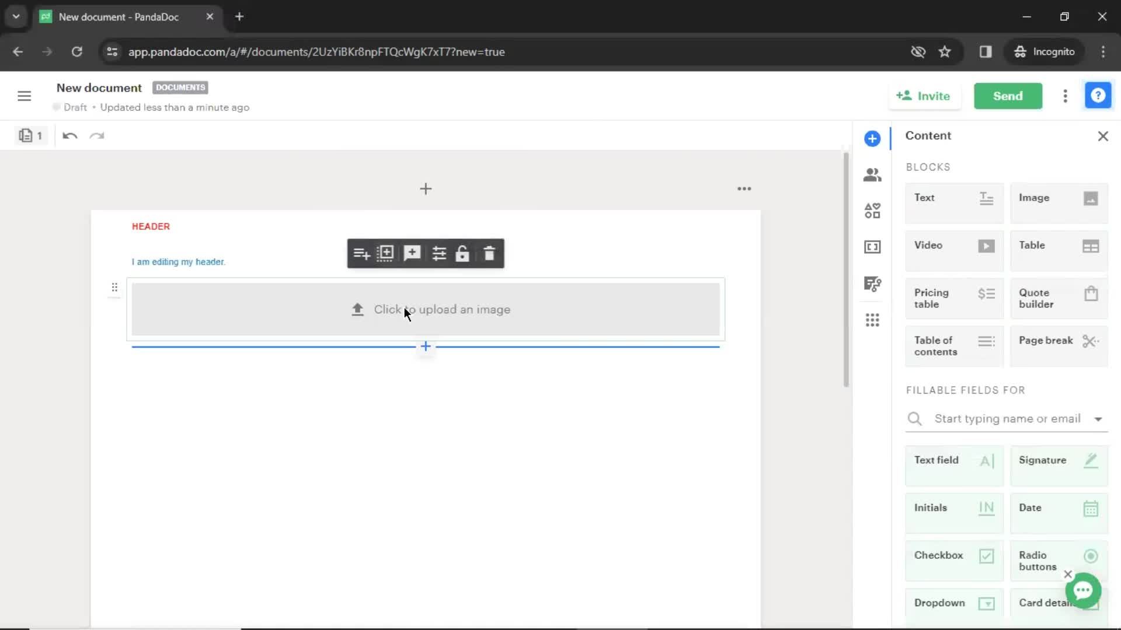Select the recipients/contacts panel icon
The width and height of the screenshot is (1121, 630).
(x=872, y=174)
